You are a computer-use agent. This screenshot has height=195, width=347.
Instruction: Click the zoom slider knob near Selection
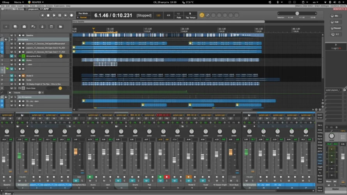click(297, 13)
